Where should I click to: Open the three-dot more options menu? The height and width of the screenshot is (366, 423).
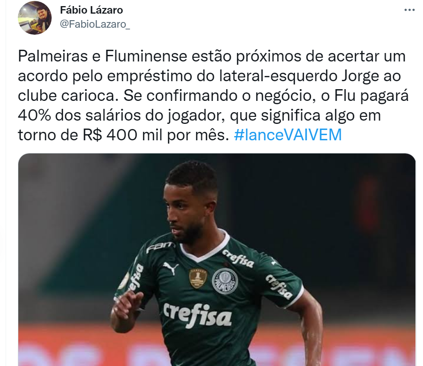pos(409,10)
